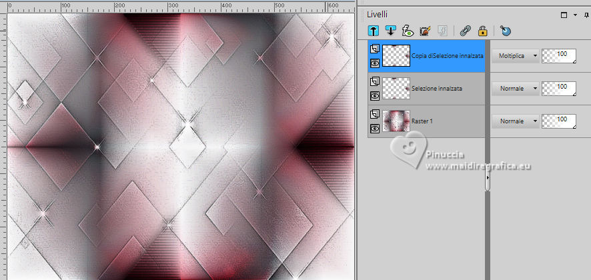Screen dimensions: 591x280
Task: Click layer type icon of Selezione innalzata
Action: 374,81
